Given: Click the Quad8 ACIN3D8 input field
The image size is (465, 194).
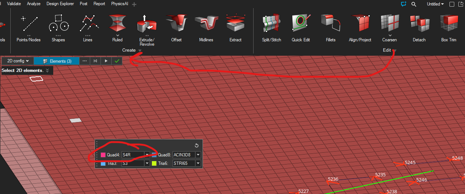Looking at the screenshot, I should point(184,155).
